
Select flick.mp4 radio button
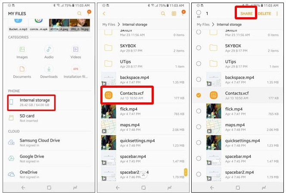199,111
